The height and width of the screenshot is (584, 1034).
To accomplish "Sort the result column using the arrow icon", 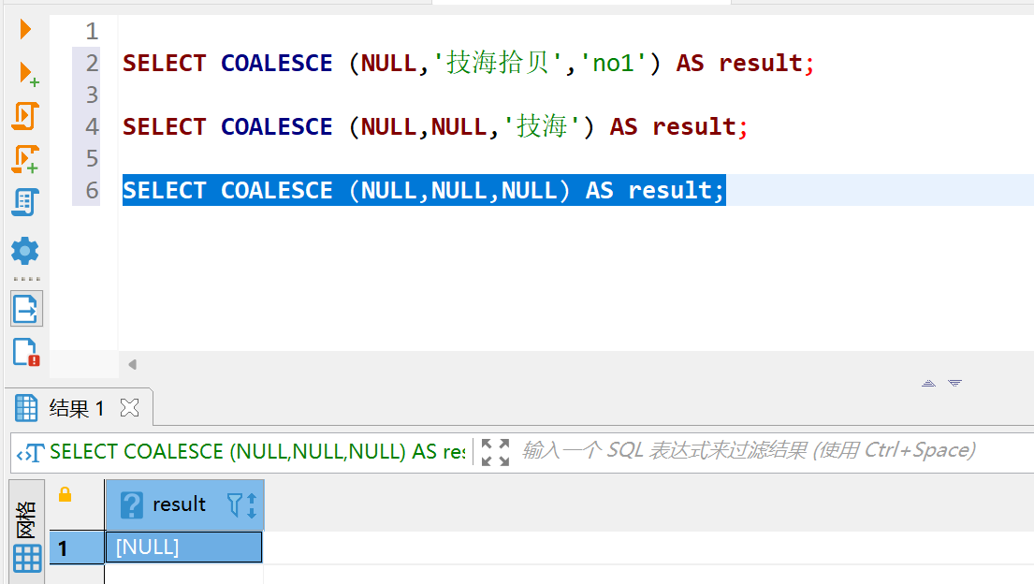I will pyautogui.click(x=252, y=504).
